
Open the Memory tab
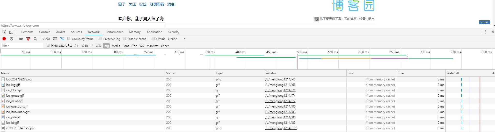click(x=135, y=32)
